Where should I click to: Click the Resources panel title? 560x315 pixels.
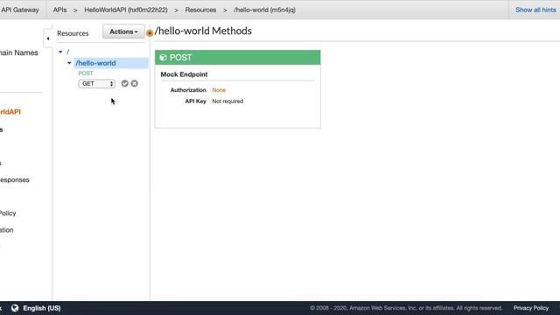[x=73, y=33]
